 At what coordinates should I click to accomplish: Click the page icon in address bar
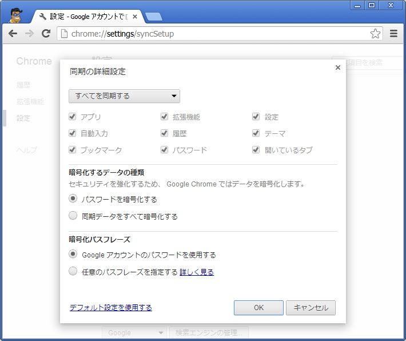point(64,34)
